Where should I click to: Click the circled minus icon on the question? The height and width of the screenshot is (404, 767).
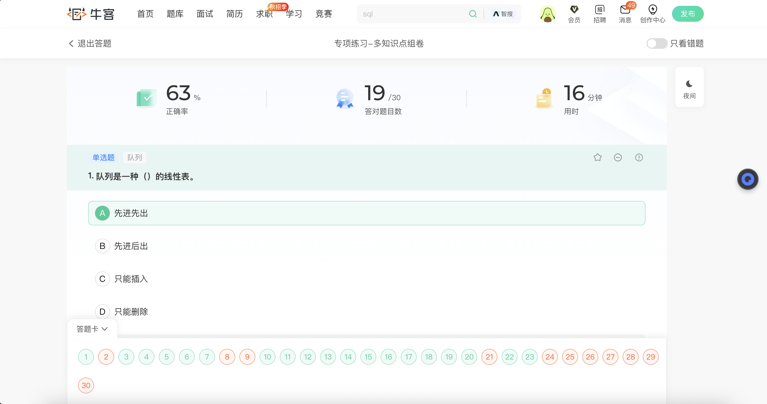pyautogui.click(x=618, y=157)
